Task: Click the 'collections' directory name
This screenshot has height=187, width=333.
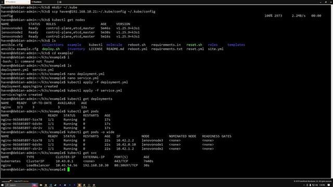Action: click(x=53, y=45)
